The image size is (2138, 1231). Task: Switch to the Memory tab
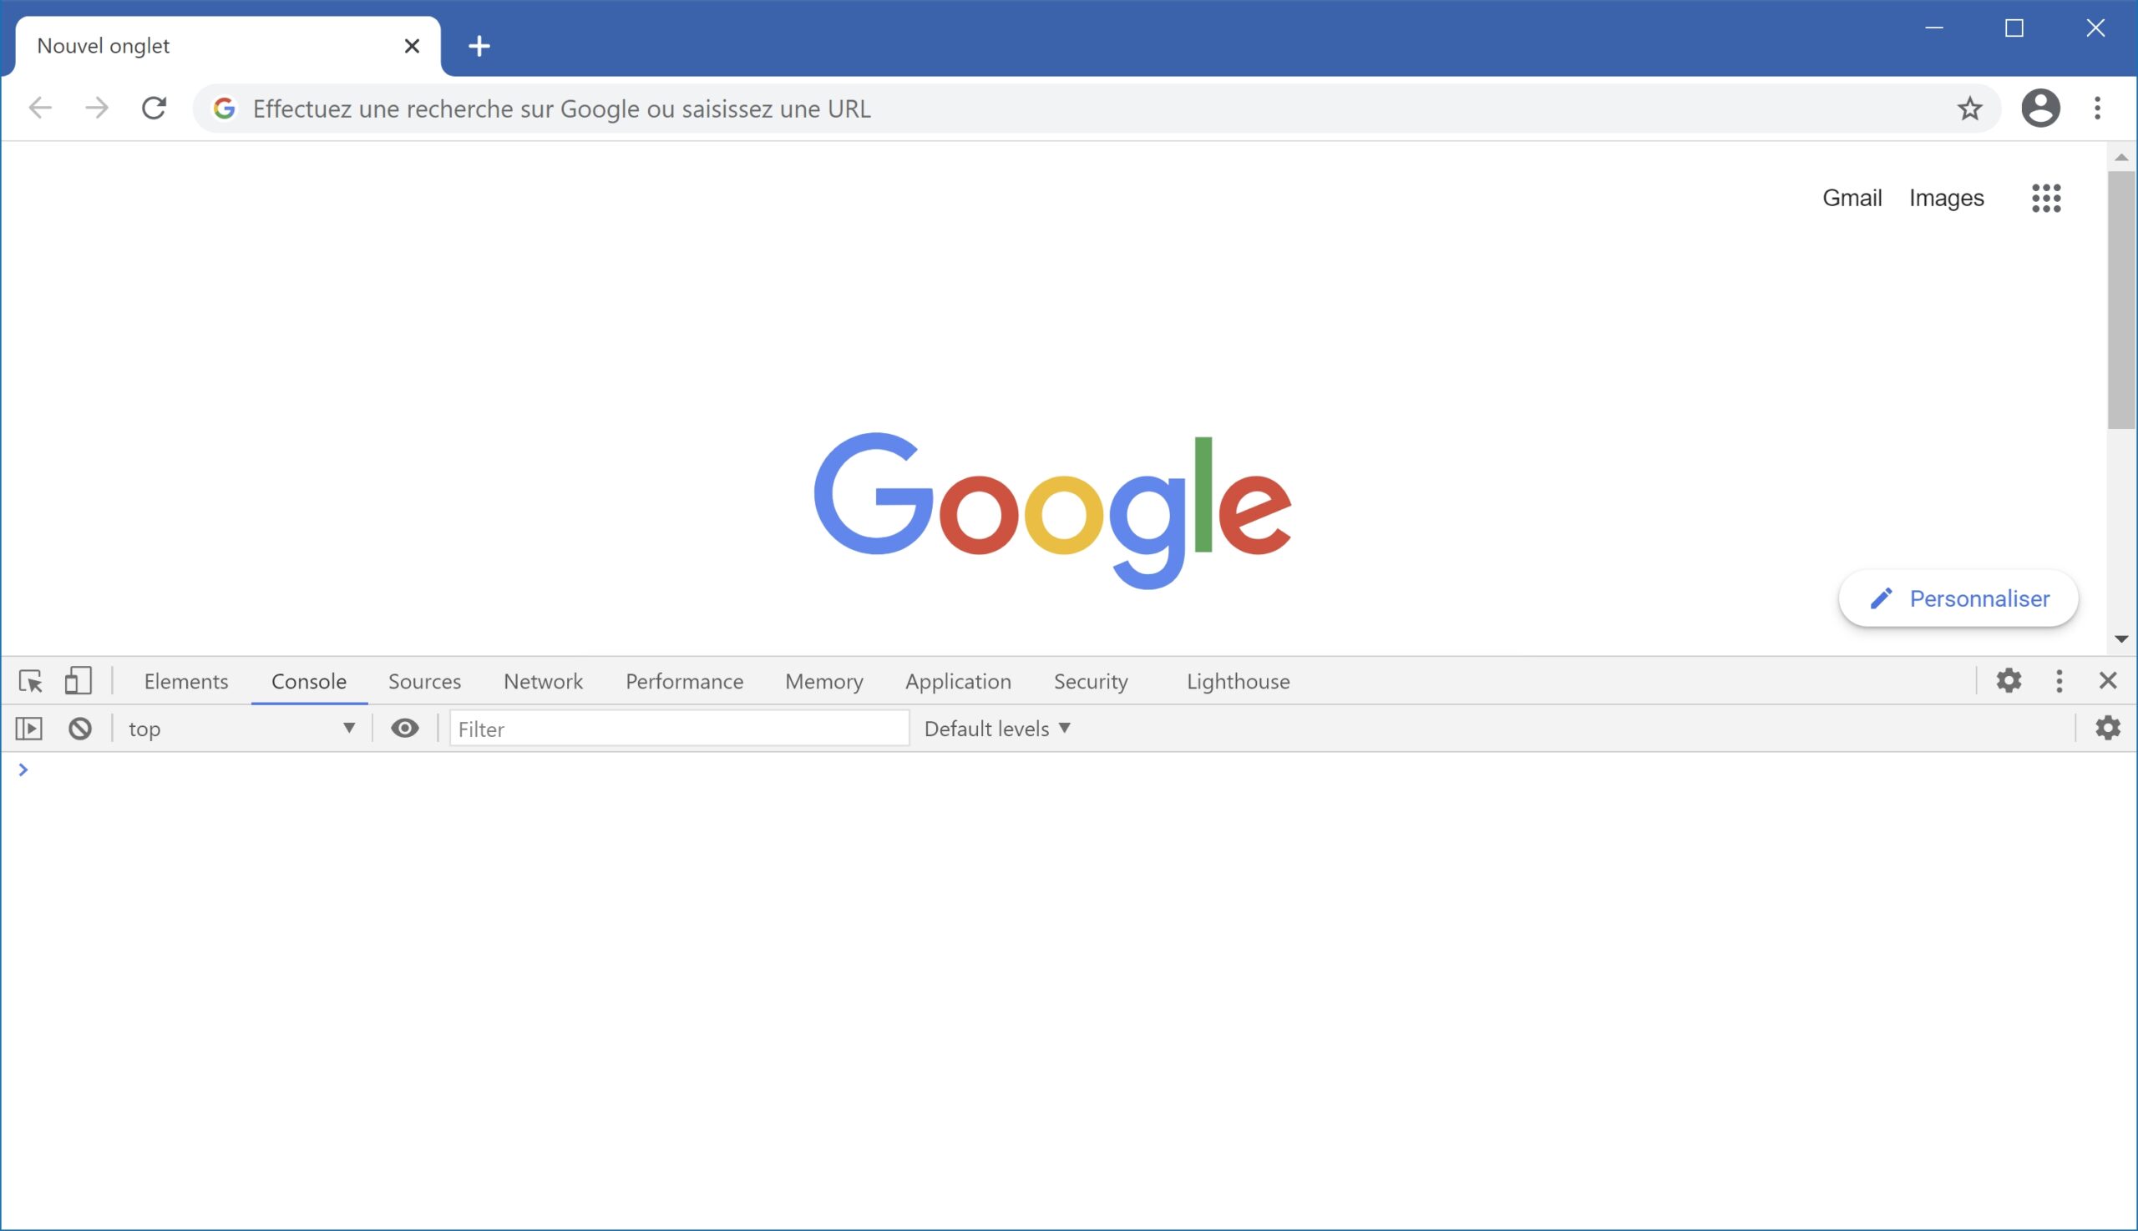824,681
